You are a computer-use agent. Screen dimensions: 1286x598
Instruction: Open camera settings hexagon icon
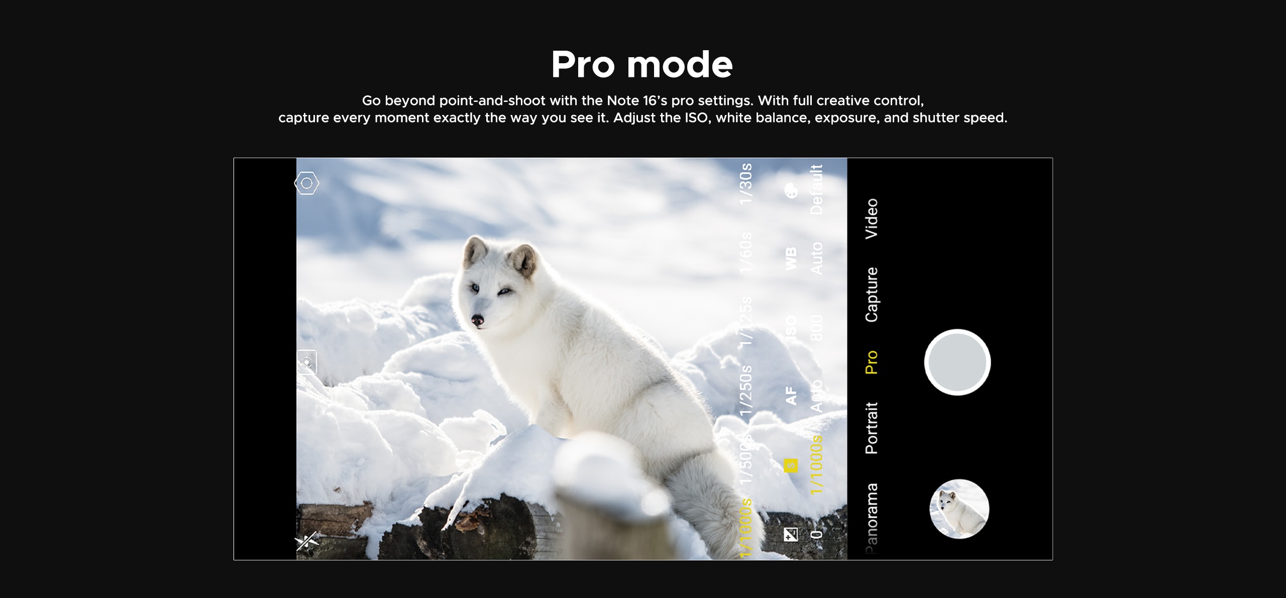(x=306, y=183)
